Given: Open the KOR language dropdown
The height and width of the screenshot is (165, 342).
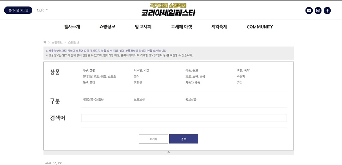Looking at the screenshot, I should point(42,10).
